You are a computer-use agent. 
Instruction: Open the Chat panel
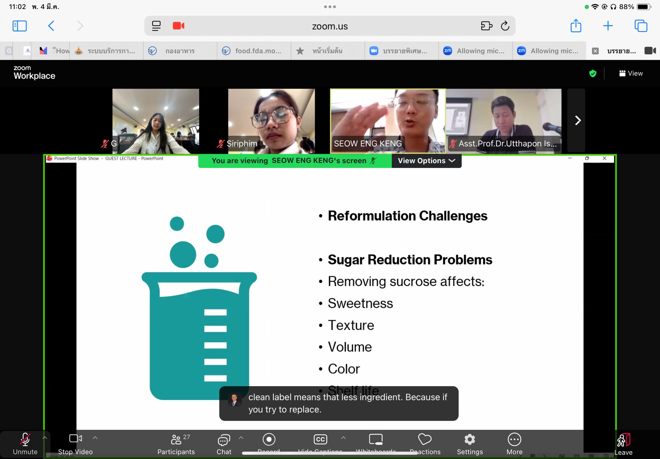(x=224, y=444)
